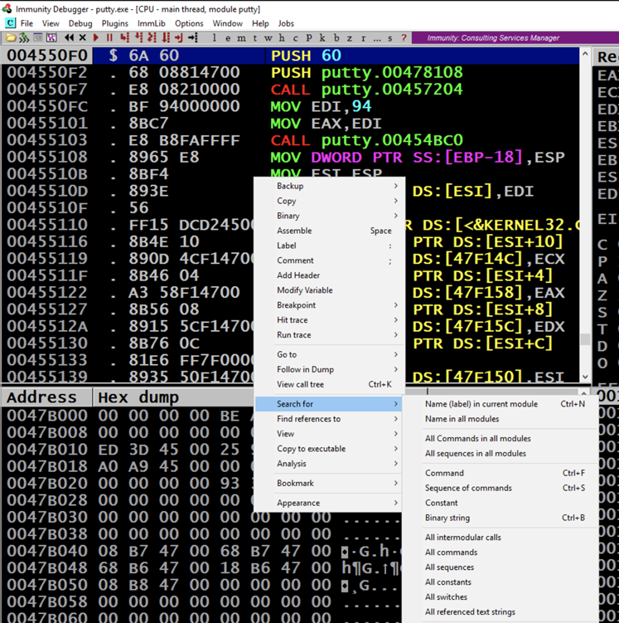
Task: Open the Jobs menu
Action: coord(286,23)
